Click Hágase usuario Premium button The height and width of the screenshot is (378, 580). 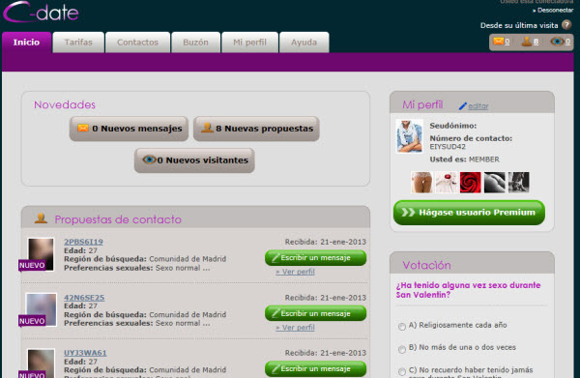click(x=469, y=213)
